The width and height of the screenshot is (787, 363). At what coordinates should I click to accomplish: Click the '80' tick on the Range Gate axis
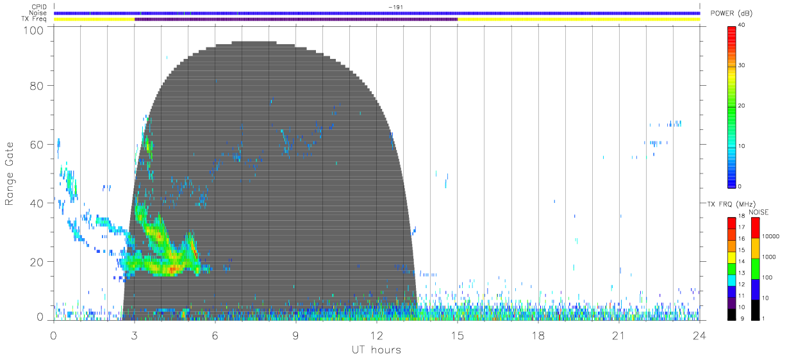pyautogui.click(x=38, y=86)
